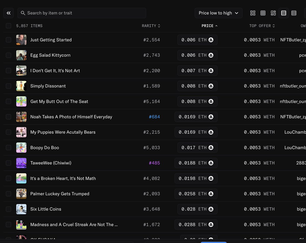The image size is (306, 243).
Task: Open owner nftbutler_oun on Simply Dissonant row
Action: [x=293, y=86]
